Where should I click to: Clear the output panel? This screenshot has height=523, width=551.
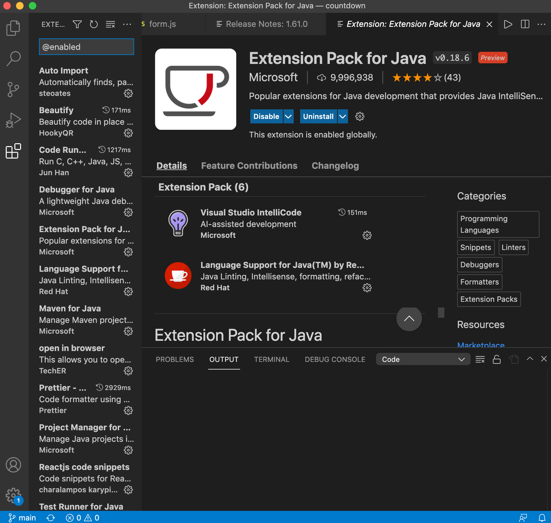[480, 359]
